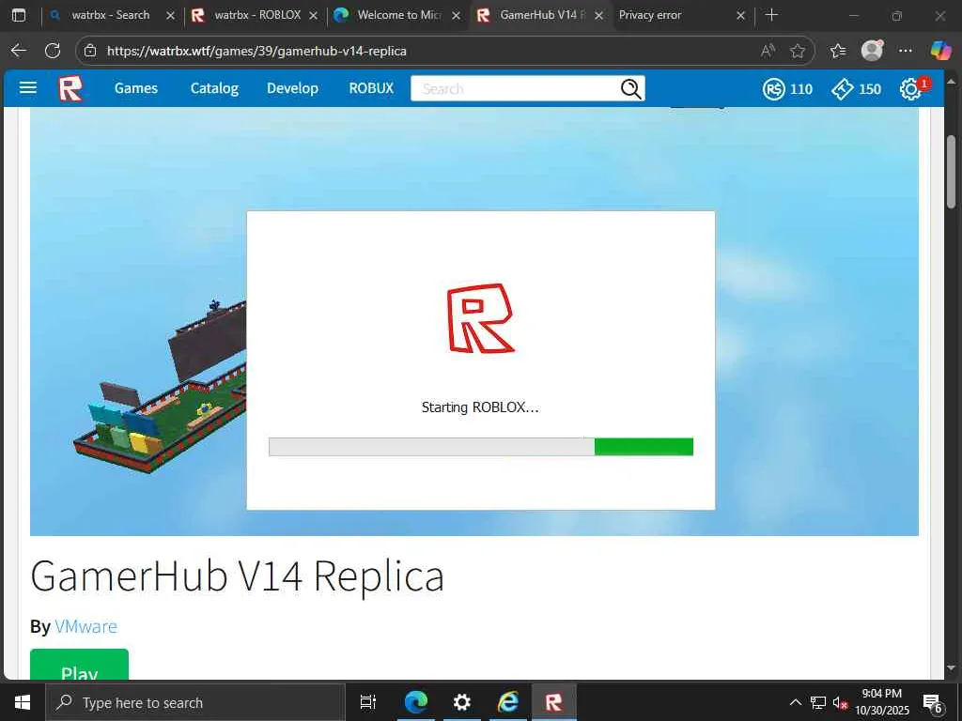Image resolution: width=962 pixels, height=721 pixels.
Task: Open the Read aloud icon in address bar
Action: click(768, 51)
